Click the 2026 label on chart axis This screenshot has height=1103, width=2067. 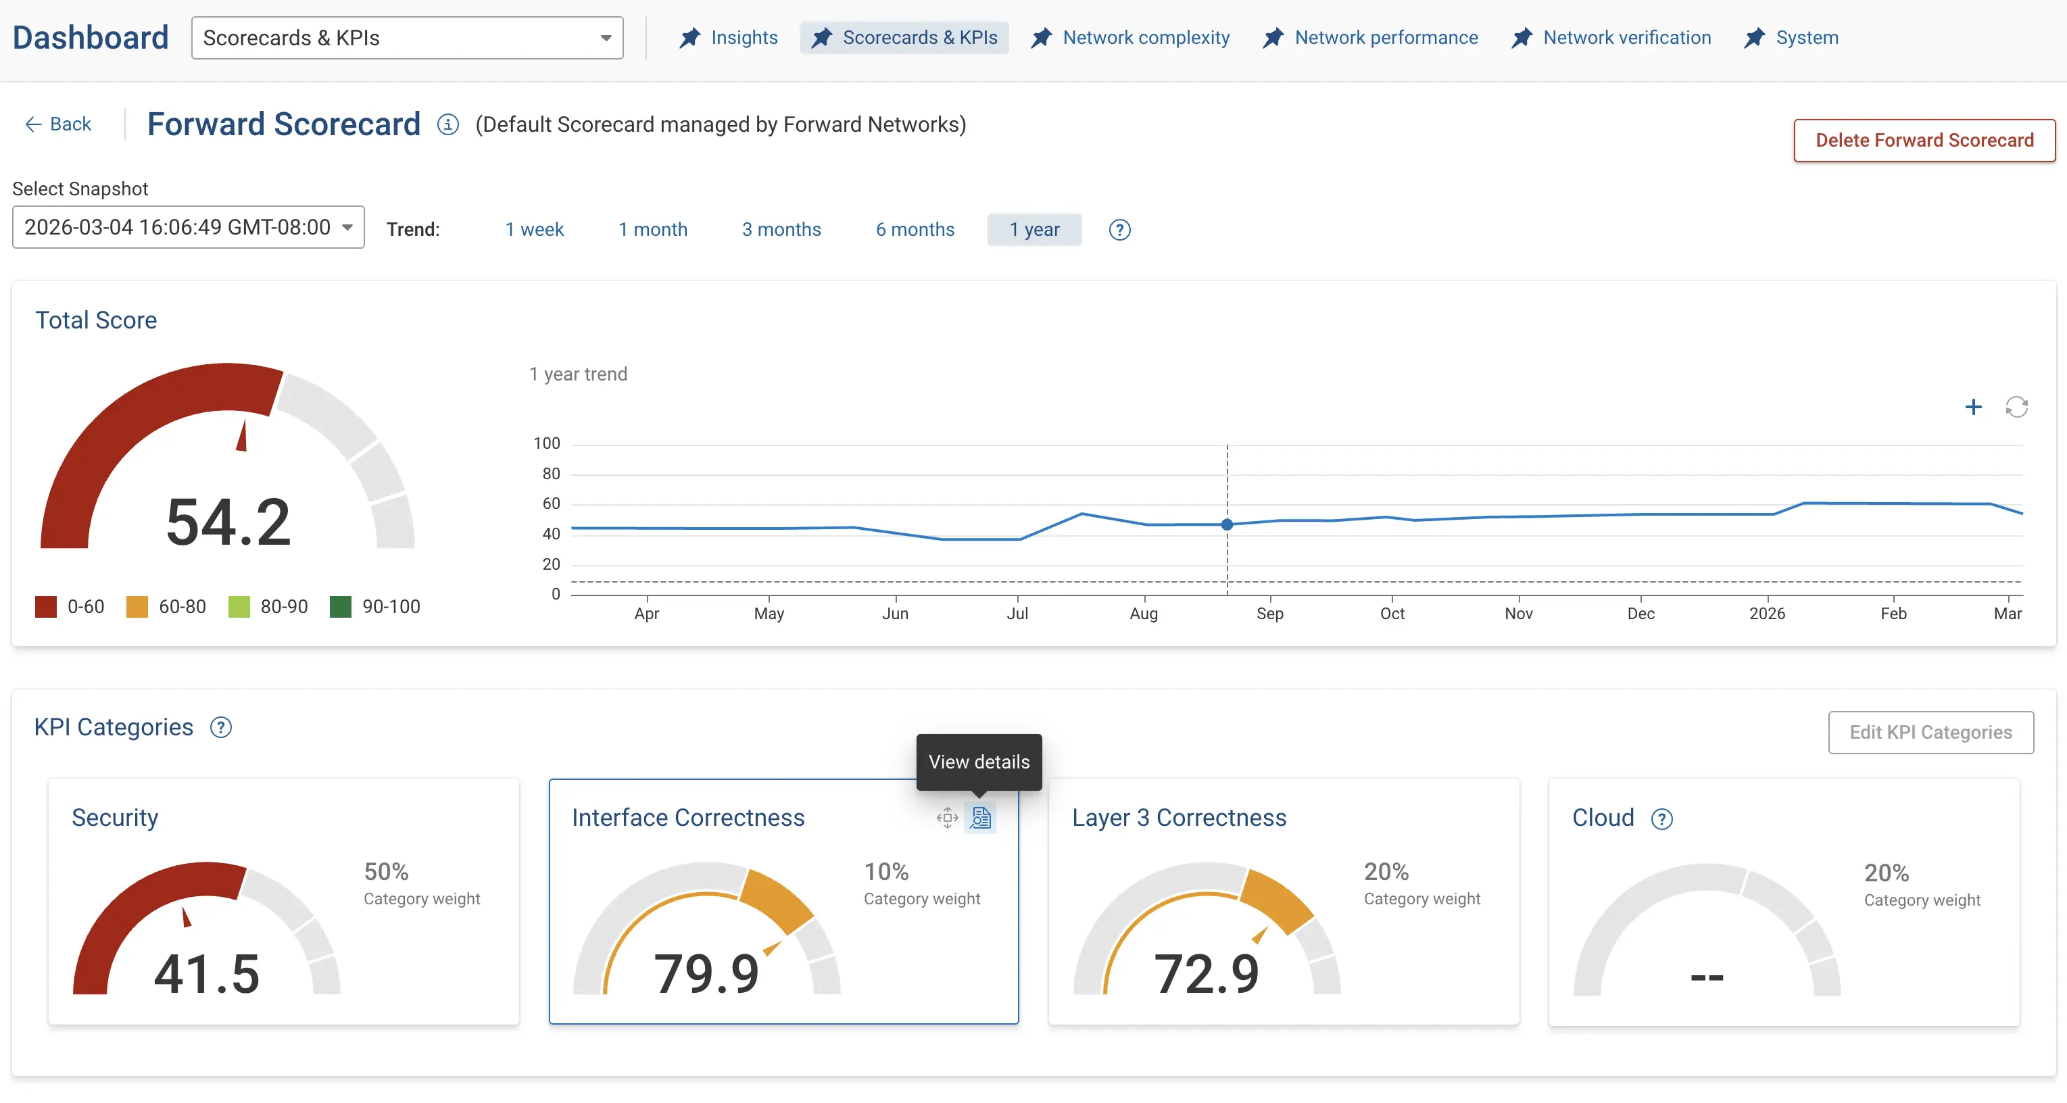tap(1767, 614)
